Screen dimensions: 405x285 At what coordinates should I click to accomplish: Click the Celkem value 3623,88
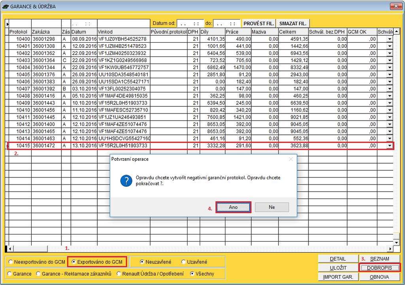point(293,145)
